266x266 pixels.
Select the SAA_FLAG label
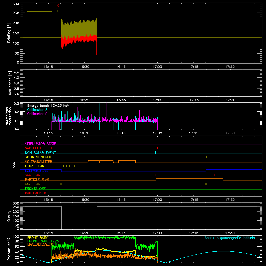click(33, 175)
